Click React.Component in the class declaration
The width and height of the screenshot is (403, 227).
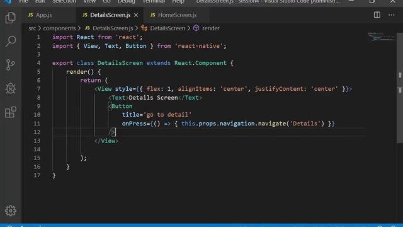200,63
